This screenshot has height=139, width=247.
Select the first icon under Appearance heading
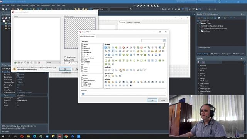105,76
